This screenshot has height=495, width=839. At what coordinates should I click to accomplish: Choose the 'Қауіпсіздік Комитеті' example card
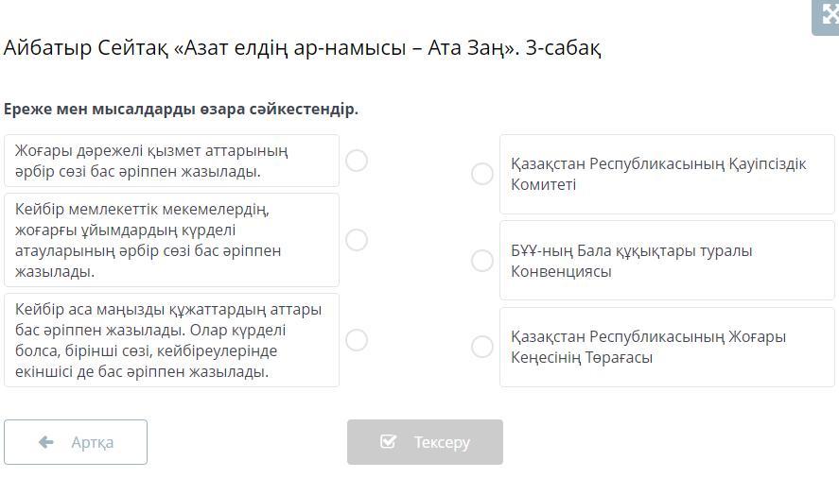pyautogui.click(x=666, y=174)
